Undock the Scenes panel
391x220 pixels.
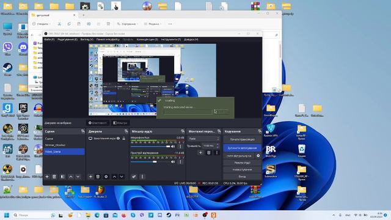pos(83,131)
